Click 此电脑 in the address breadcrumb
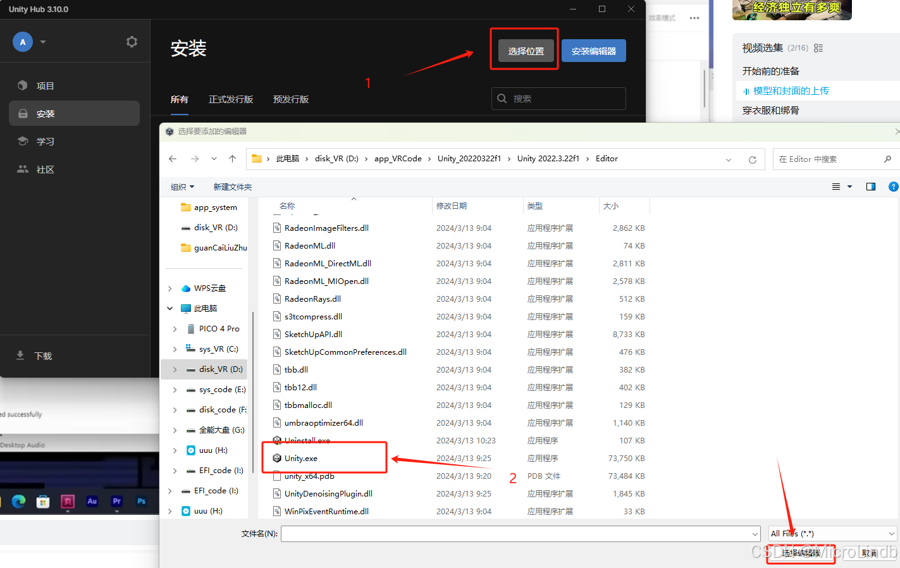Screen dimensions: 900x568 click(x=288, y=159)
